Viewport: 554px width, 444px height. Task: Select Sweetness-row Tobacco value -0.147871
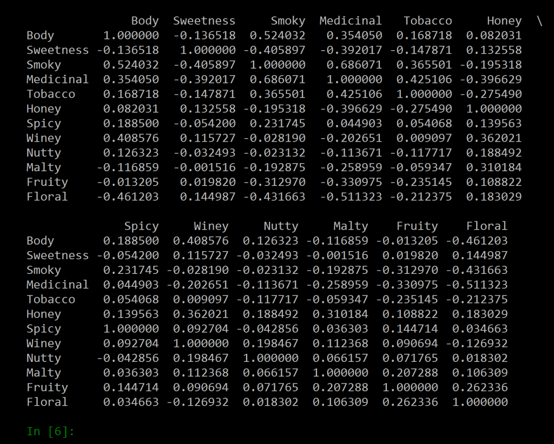421,50
